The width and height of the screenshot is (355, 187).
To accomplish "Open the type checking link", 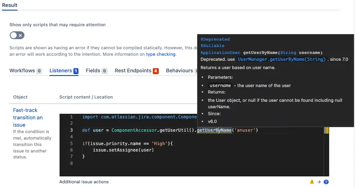I will [161, 54].
